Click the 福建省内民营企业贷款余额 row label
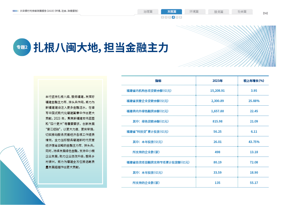 [x=146, y=101]
